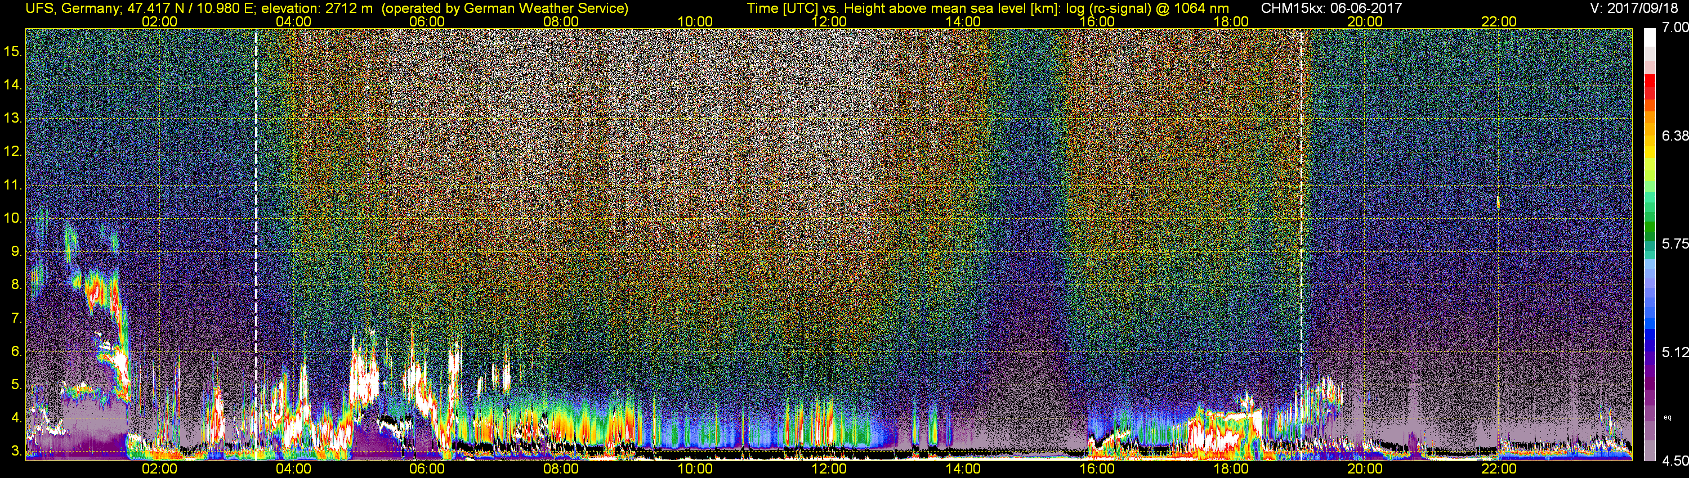Click the 02:00 label on the top time axis
This screenshot has width=1689, height=478.
[x=159, y=21]
